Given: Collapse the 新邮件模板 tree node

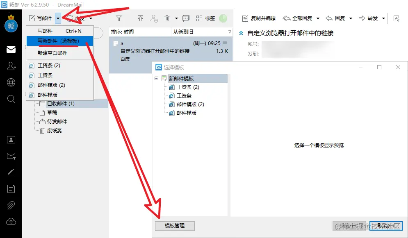Looking at the screenshot, I should (156, 78).
